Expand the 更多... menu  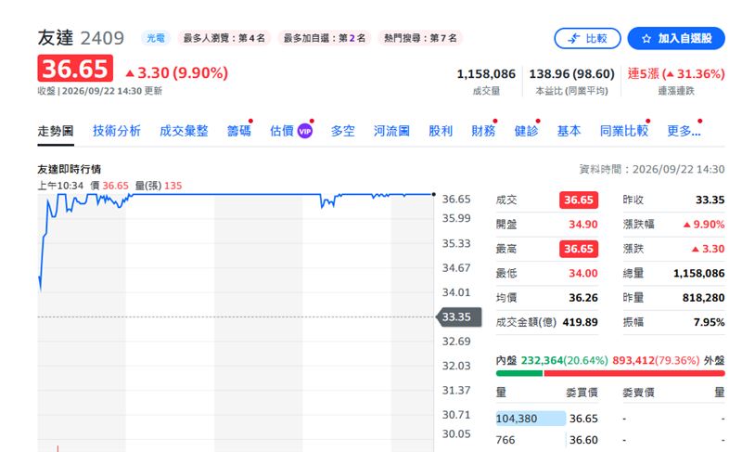click(x=684, y=131)
